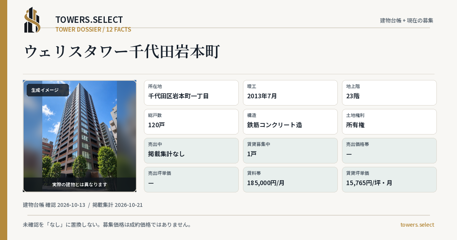Click the 実際の建物とは異なります caption

click(80, 184)
